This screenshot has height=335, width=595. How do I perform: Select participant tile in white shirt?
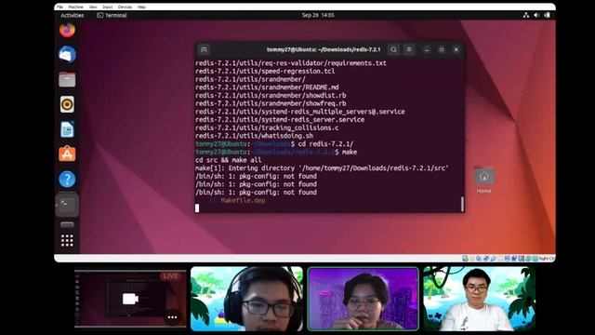(x=480, y=299)
